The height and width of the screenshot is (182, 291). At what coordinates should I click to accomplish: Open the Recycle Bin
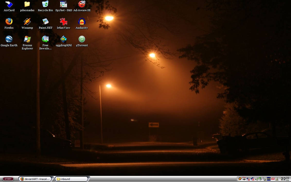pos(45,6)
